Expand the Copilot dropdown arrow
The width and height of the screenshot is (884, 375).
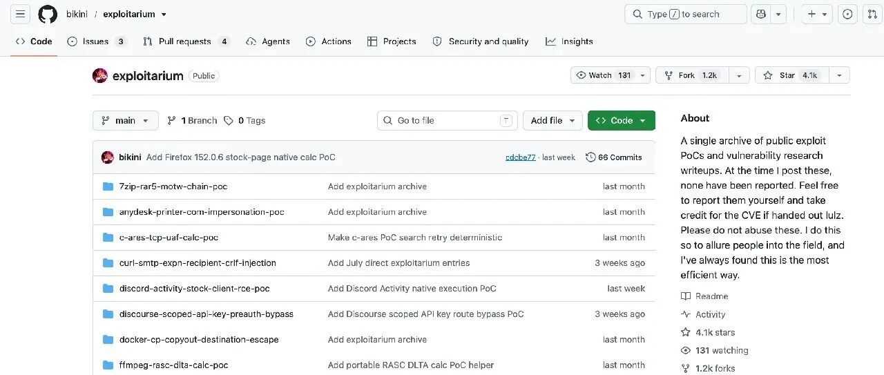click(779, 14)
